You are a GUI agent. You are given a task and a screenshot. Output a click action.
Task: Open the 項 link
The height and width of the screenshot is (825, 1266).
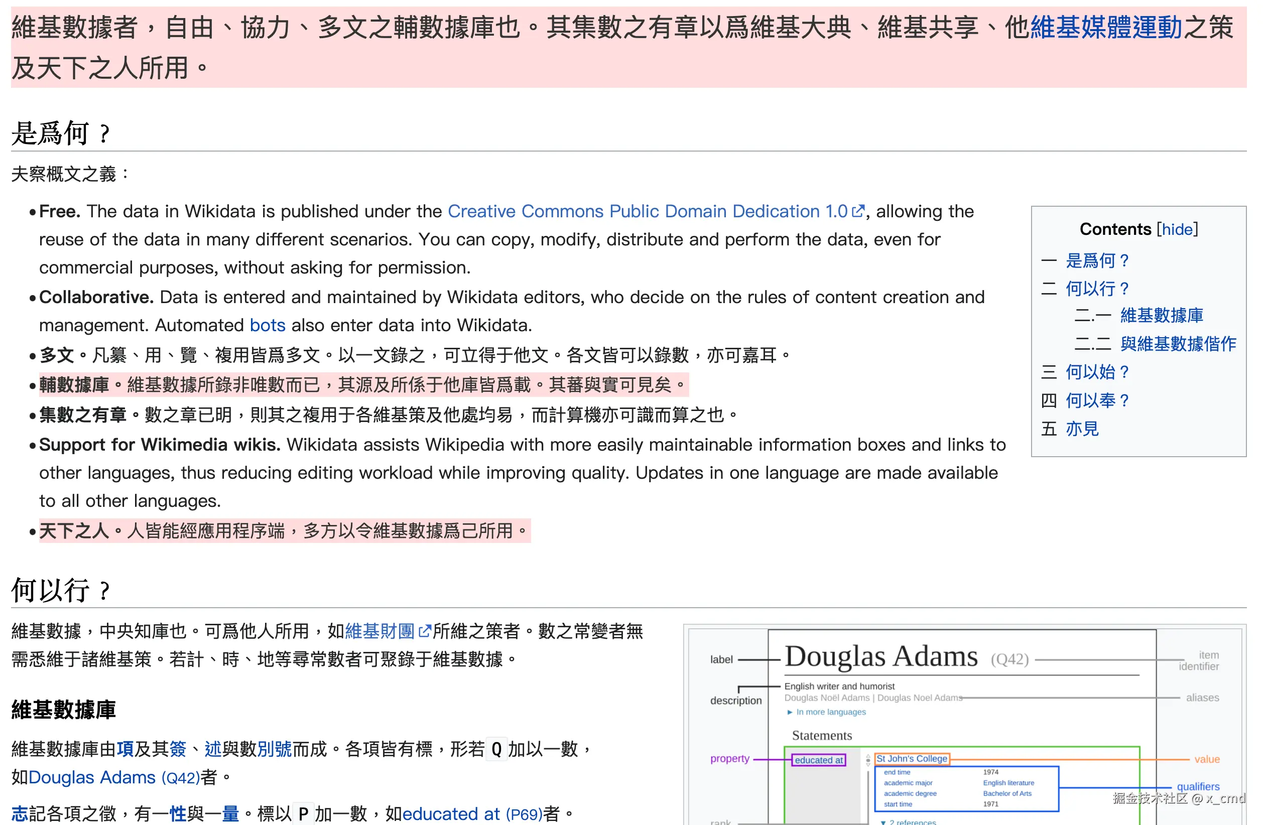click(x=125, y=749)
